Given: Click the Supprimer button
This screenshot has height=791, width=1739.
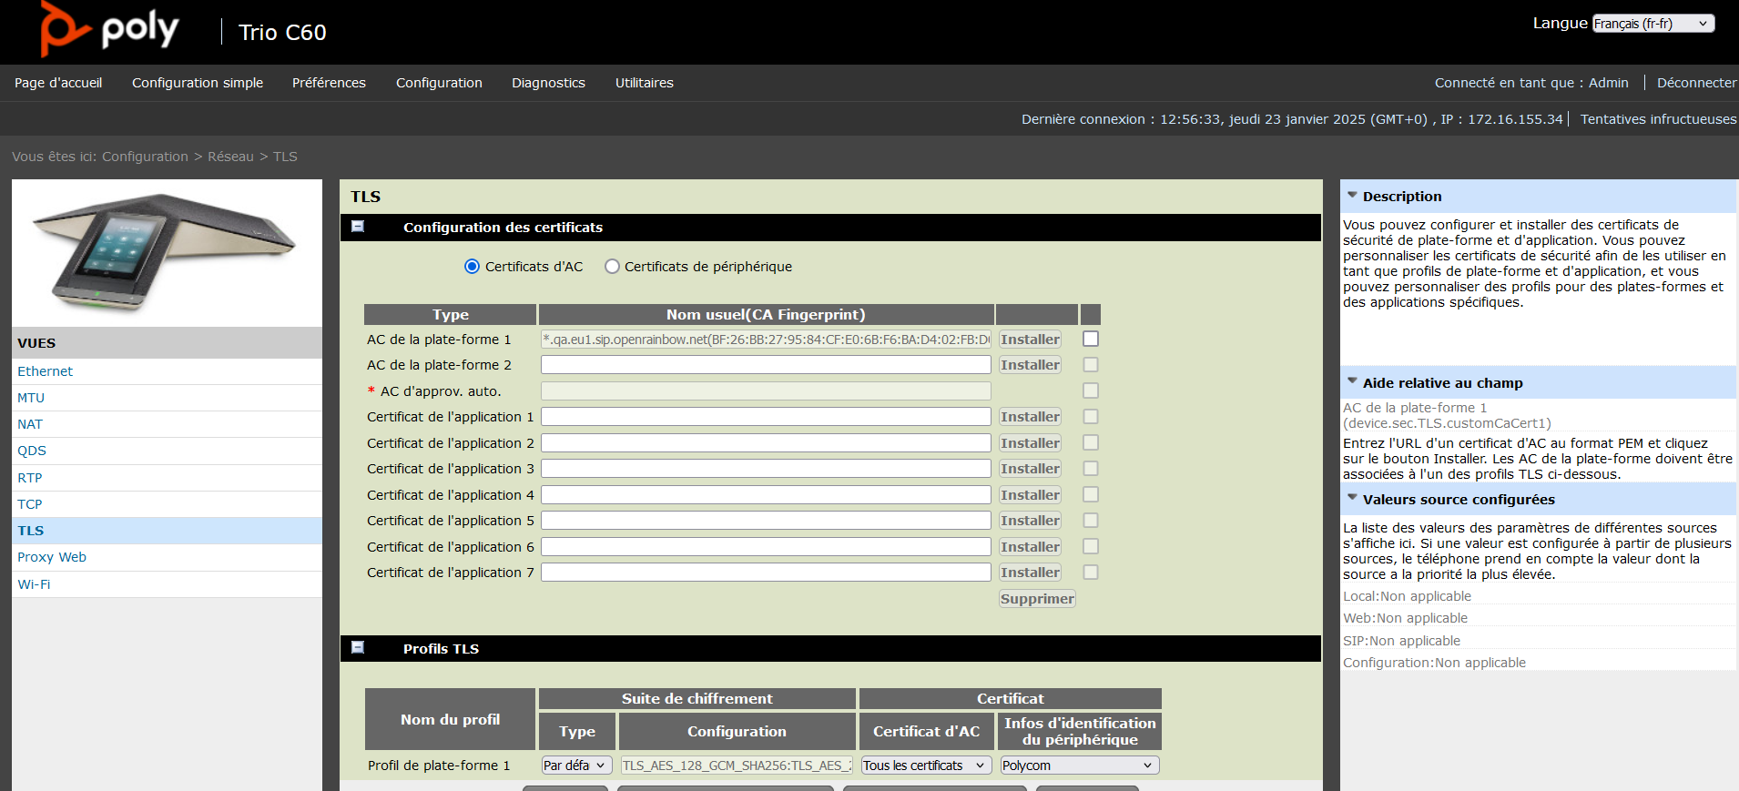Looking at the screenshot, I should pyautogui.click(x=1037, y=599).
